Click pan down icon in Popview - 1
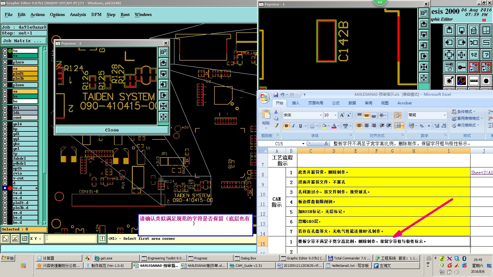This screenshot has width=493, height=277. 424,34
